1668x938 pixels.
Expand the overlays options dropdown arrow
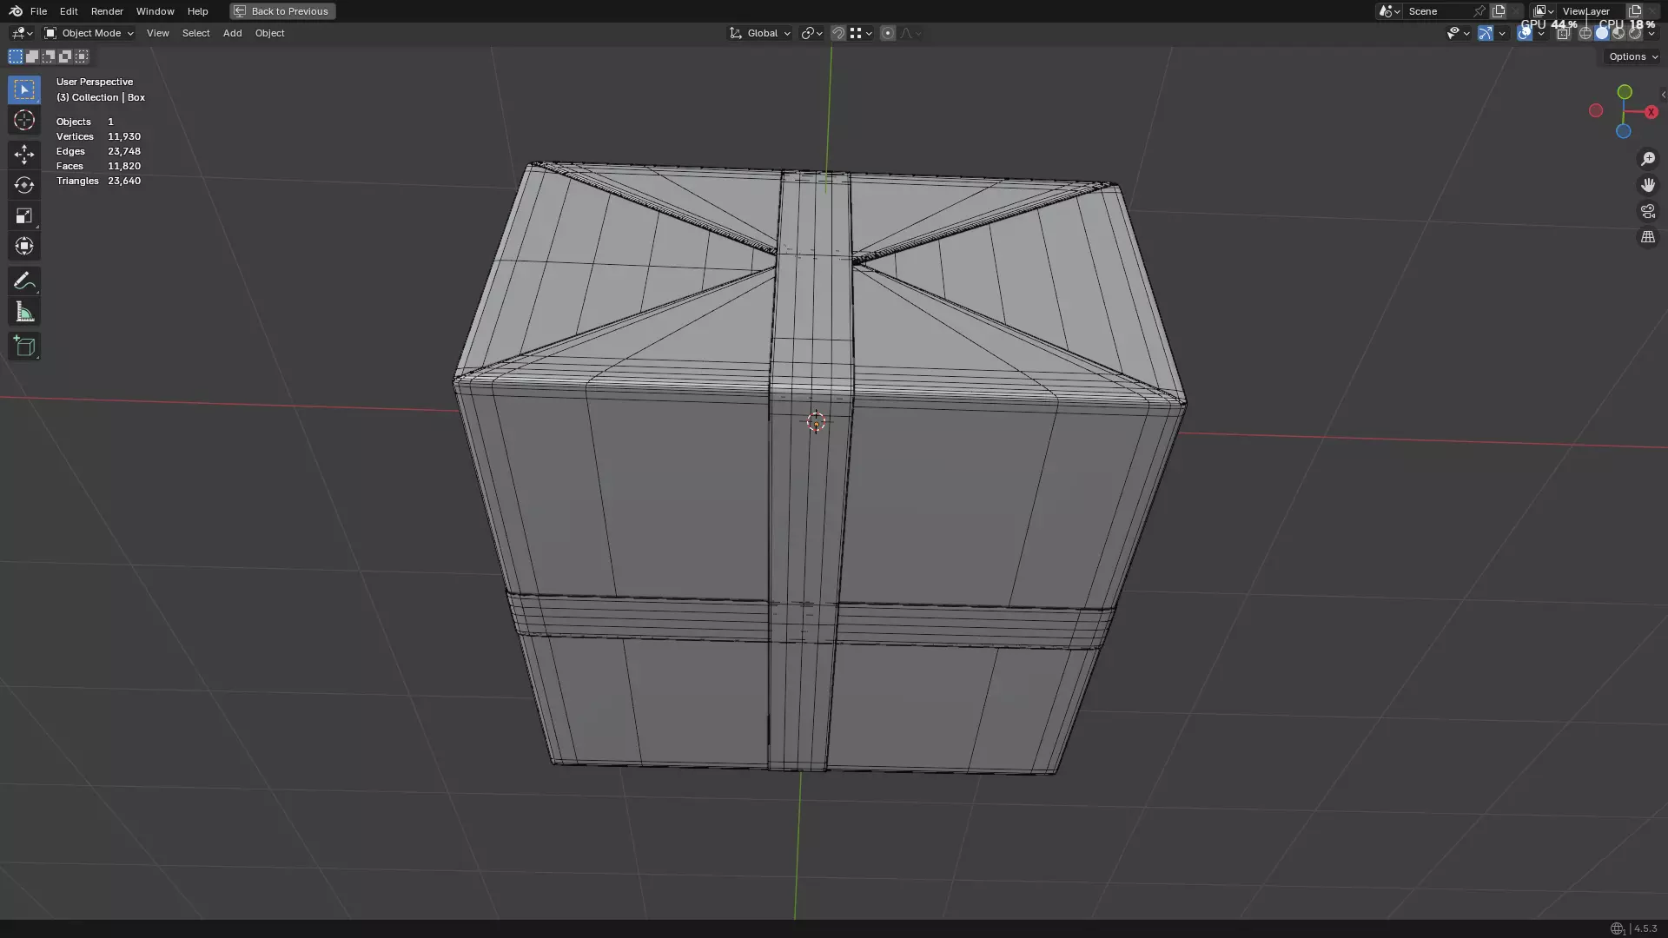(x=1541, y=33)
